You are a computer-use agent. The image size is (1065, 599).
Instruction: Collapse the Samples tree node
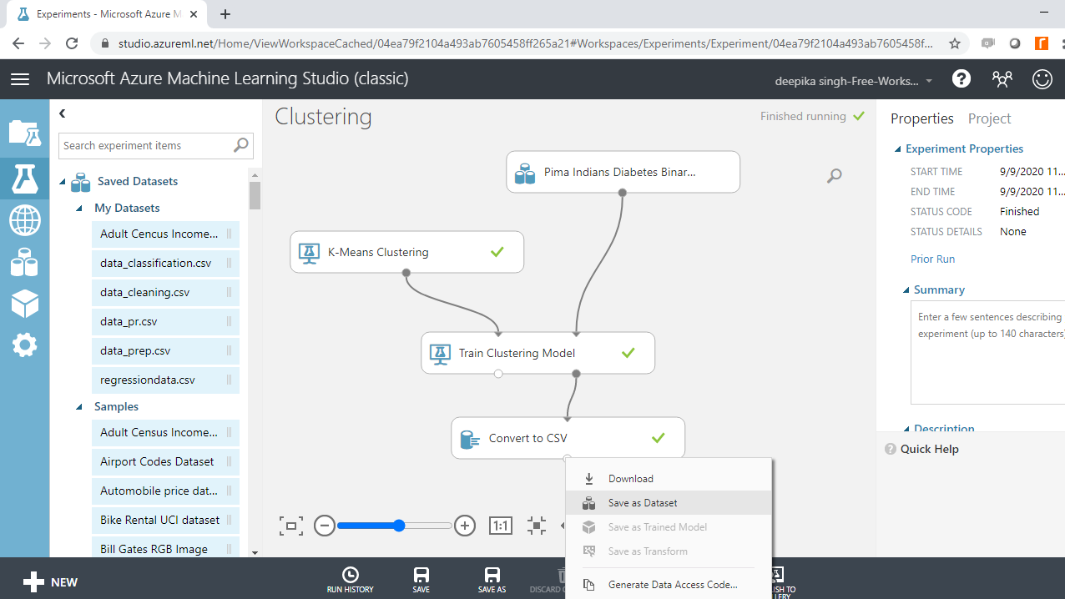[x=79, y=407]
